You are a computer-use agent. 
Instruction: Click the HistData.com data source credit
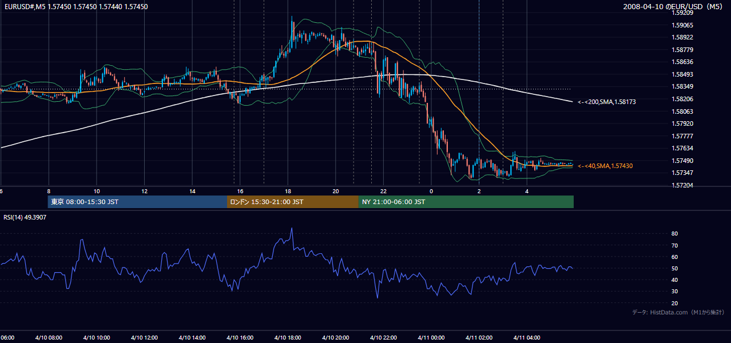pos(678,312)
